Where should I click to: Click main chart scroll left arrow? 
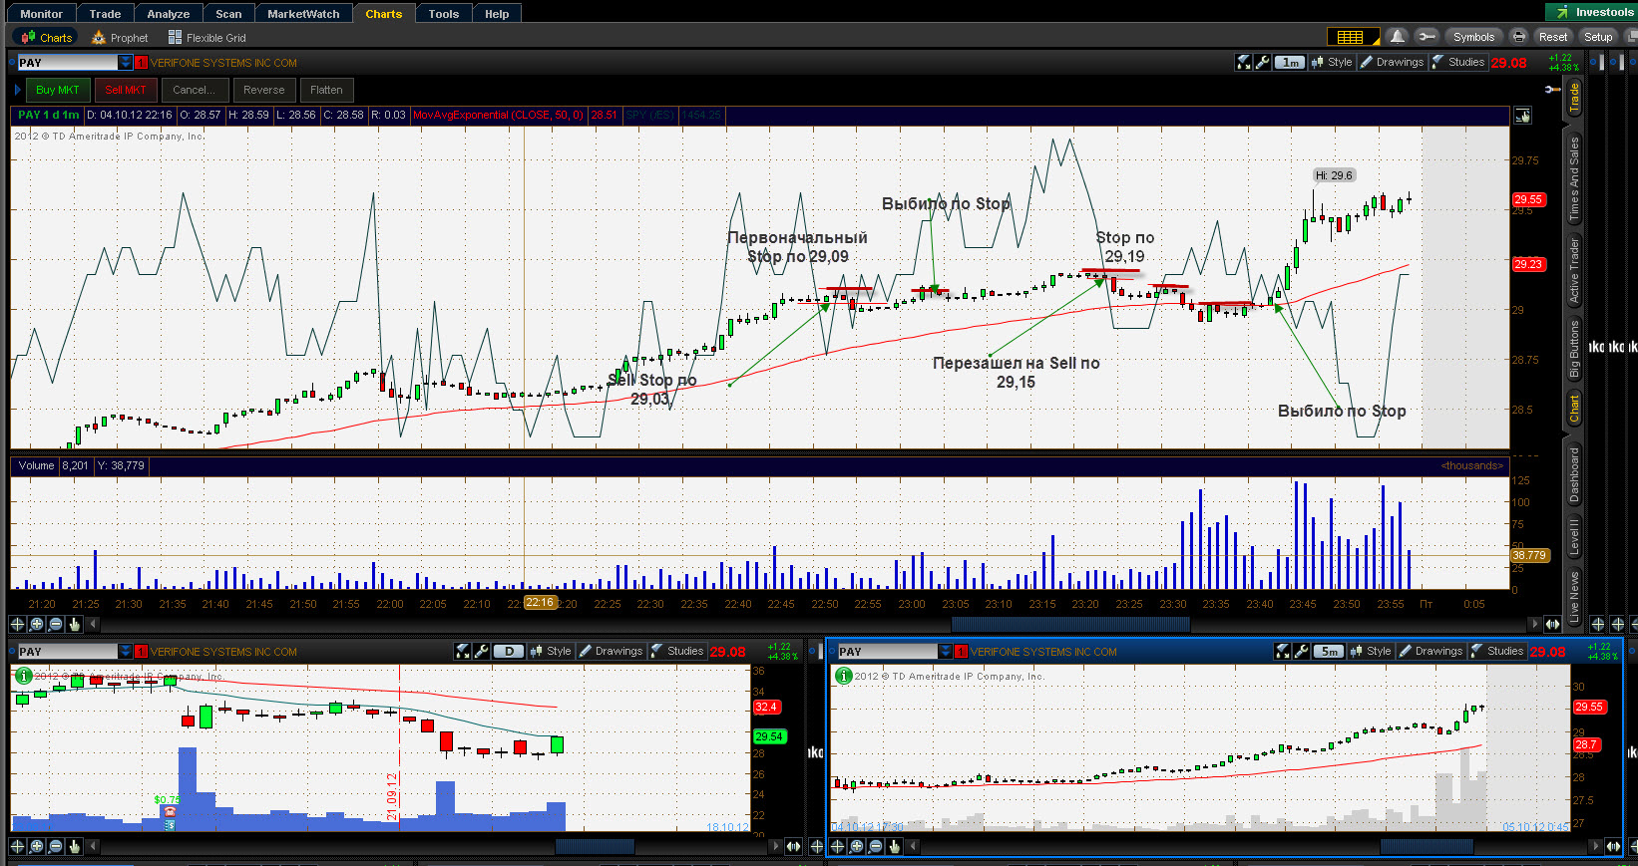pos(93,624)
